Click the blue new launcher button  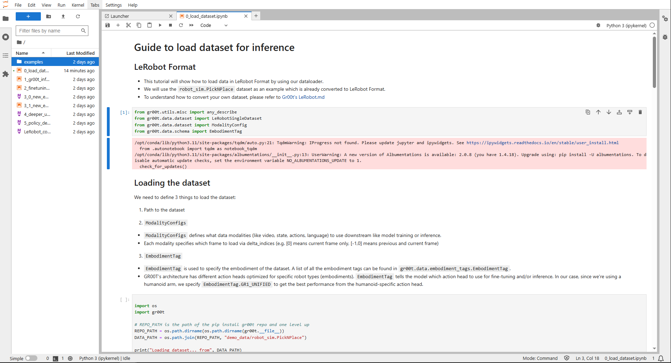[28, 16]
